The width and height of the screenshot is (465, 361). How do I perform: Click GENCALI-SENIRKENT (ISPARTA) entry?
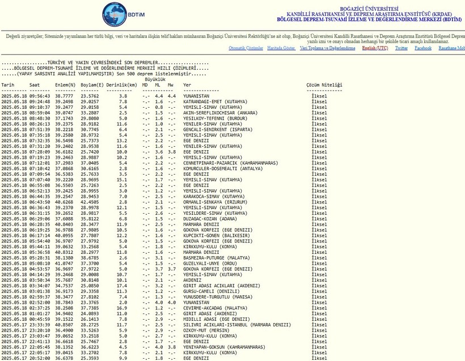[218, 130]
